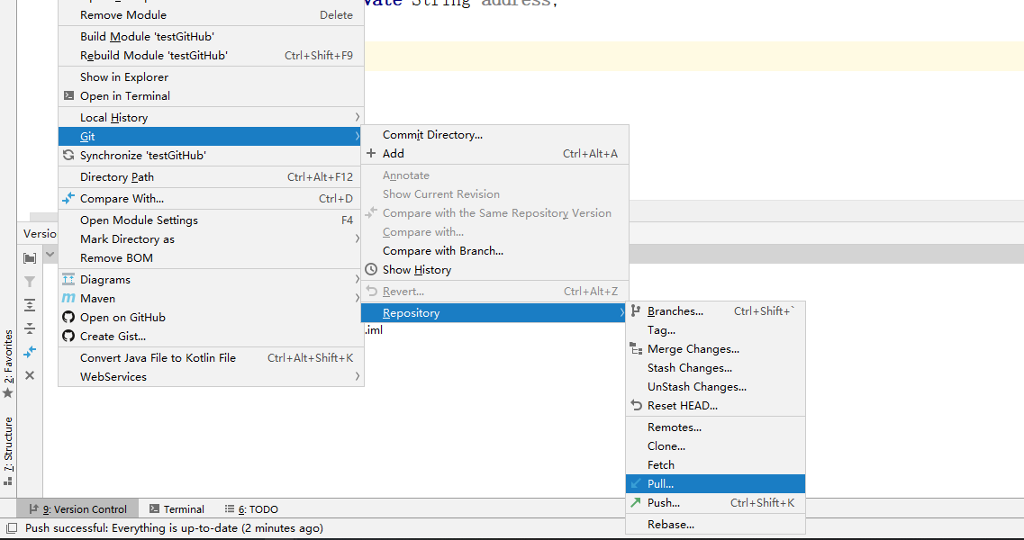Click GitHub icon beside Create Gist
Screen dimensions: 1024x540
(x=68, y=337)
